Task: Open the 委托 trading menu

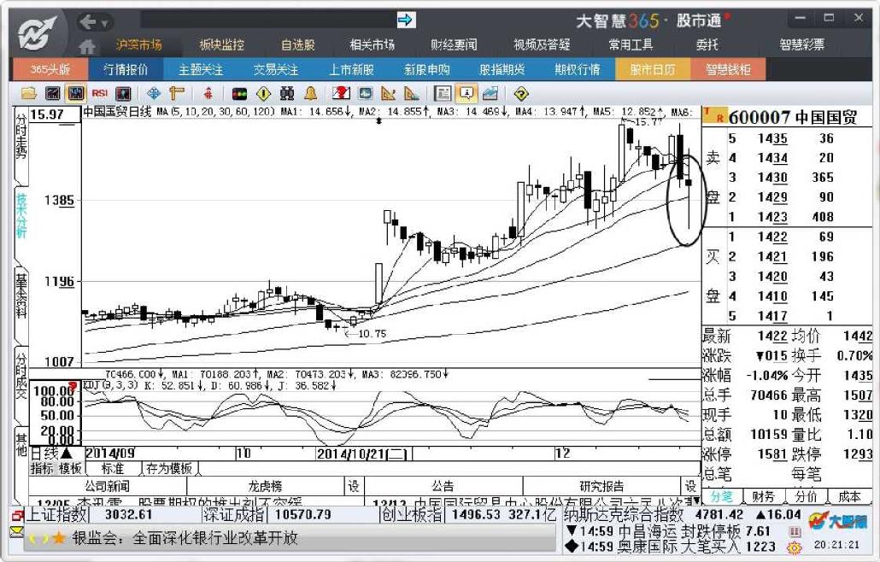Action: [707, 44]
